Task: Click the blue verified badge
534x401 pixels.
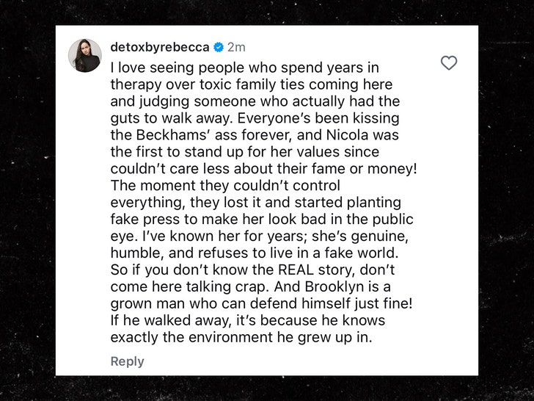Action: point(218,48)
